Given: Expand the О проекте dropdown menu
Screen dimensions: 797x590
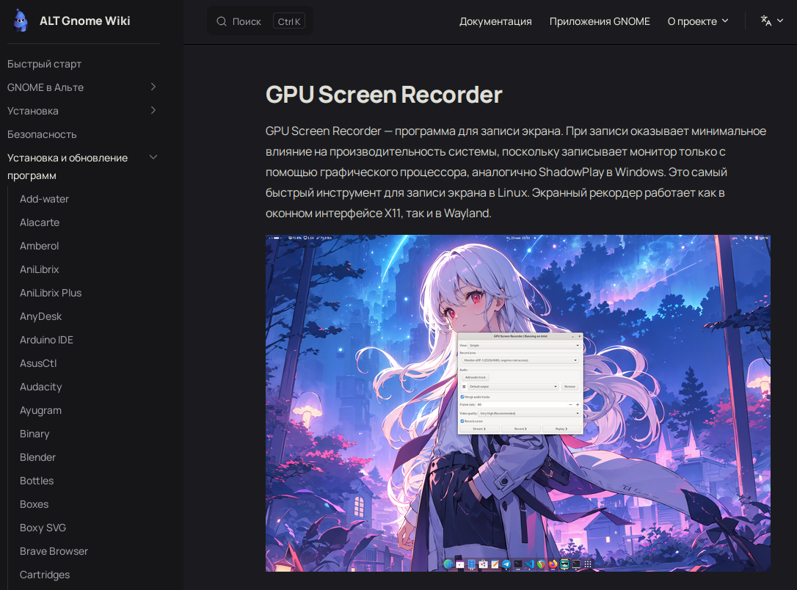Looking at the screenshot, I should pos(698,21).
